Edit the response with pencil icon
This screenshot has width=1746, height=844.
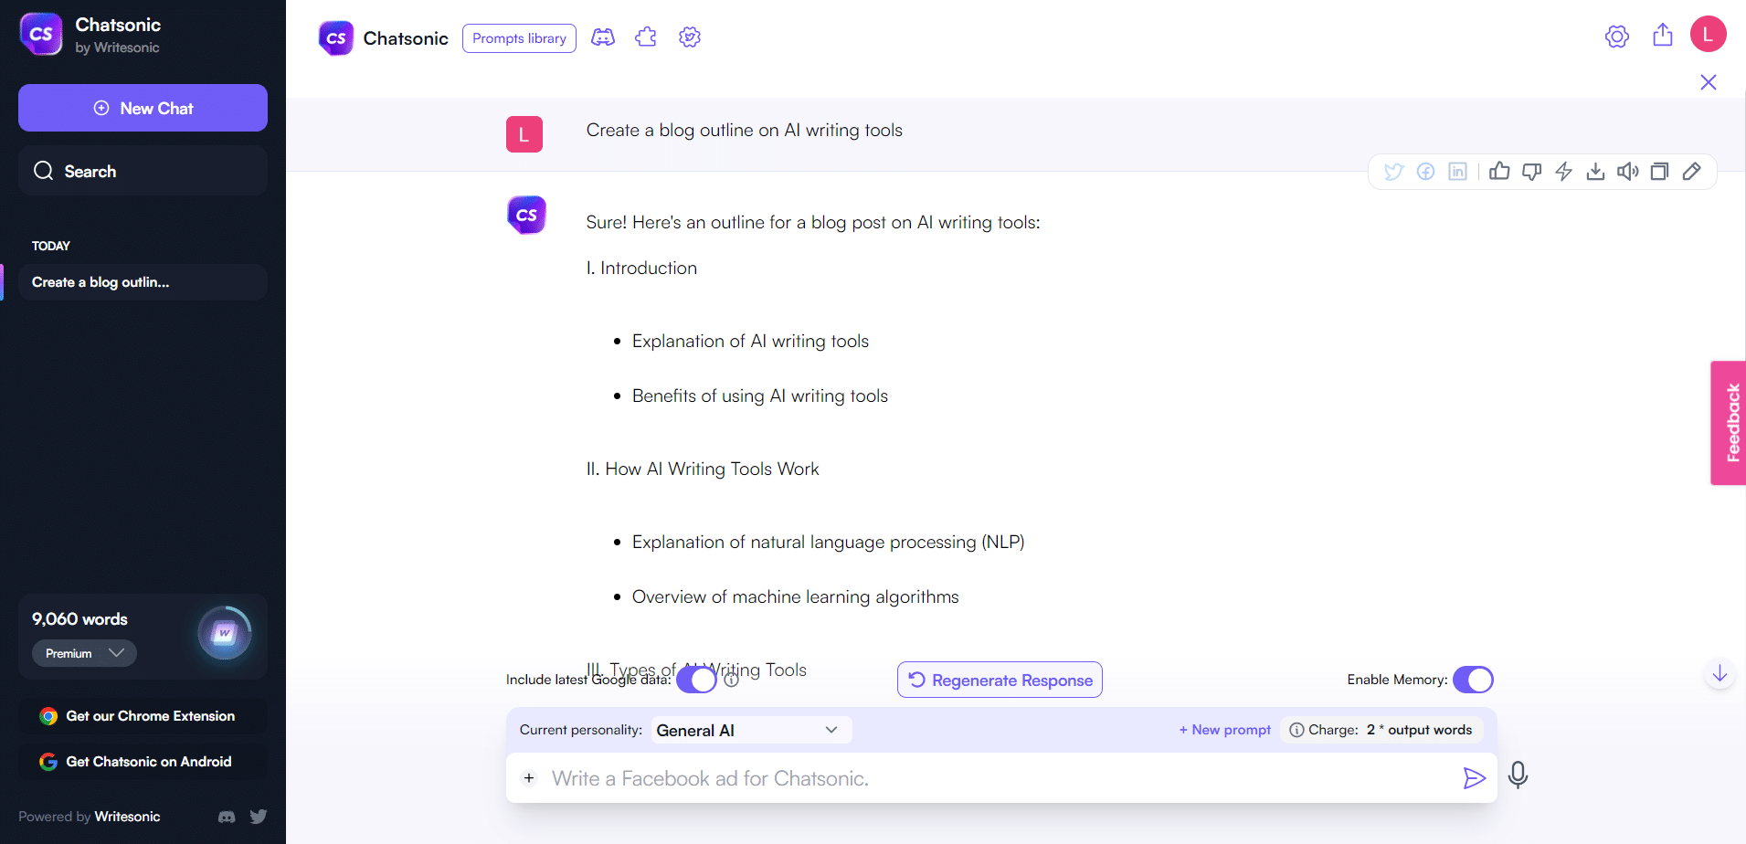[x=1692, y=172]
